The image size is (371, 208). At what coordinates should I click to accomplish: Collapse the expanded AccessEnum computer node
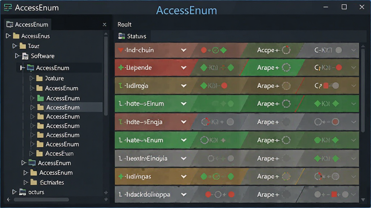22,68
